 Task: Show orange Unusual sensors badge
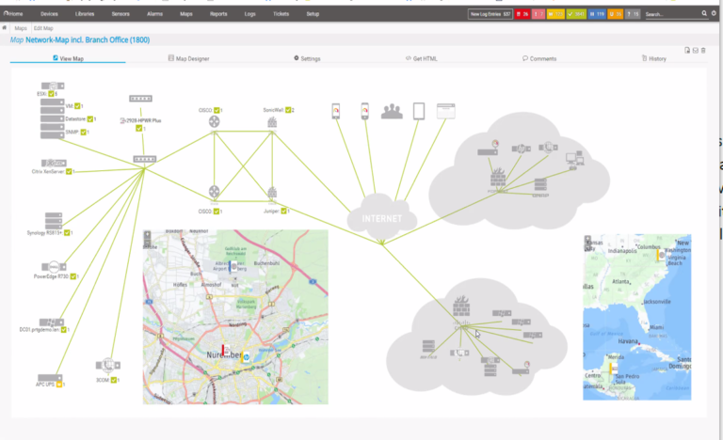(x=616, y=14)
